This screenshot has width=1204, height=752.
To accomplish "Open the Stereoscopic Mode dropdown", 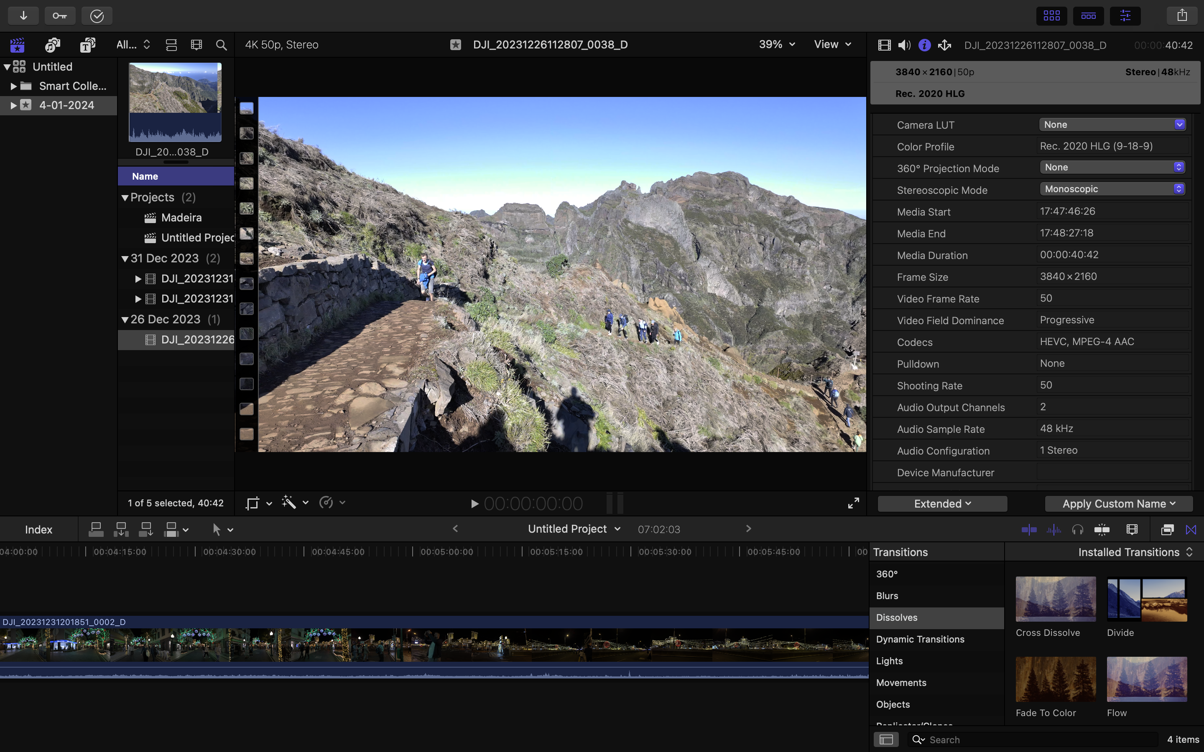I will (x=1112, y=189).
